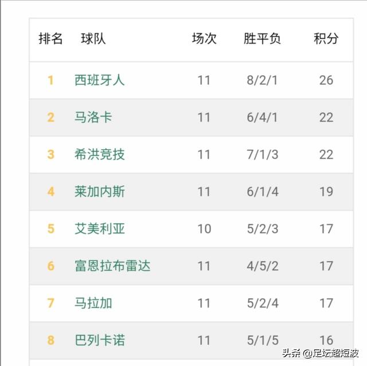Select the 19 points cell for 莱加内斯
The width and height of the screenshot is (367, 366).
tap(326, 192)
